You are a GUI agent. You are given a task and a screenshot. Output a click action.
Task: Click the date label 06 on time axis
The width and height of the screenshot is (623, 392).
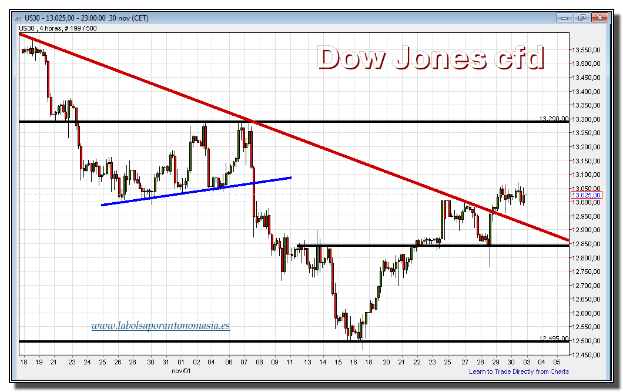(x=229, y=362)
